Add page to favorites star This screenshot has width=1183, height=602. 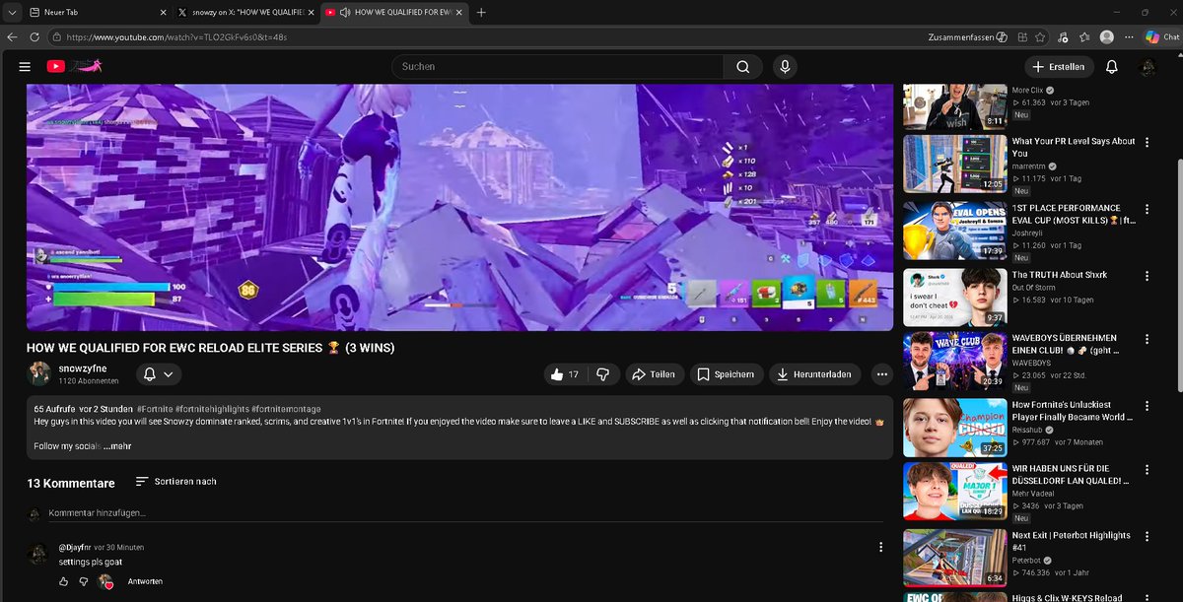[1040, 36]
